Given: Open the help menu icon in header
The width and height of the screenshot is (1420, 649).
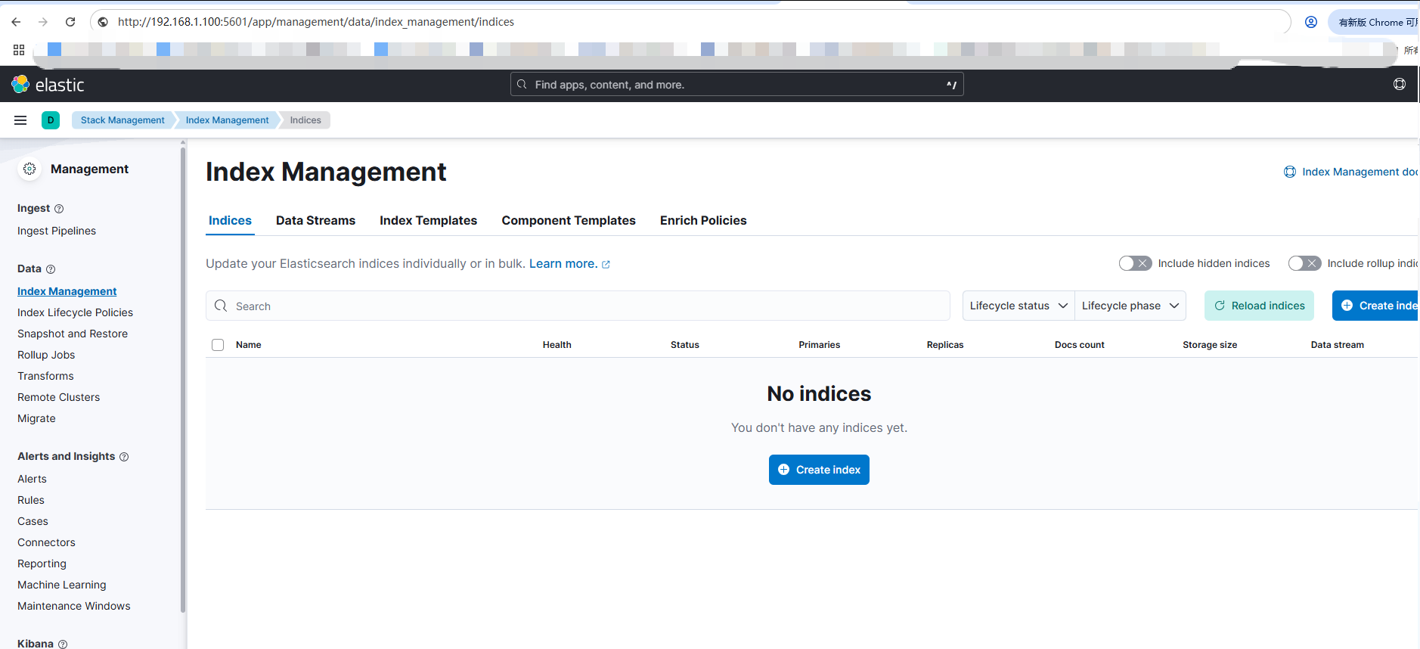Looking at the screenshot, I should (x=1400, y=84).
